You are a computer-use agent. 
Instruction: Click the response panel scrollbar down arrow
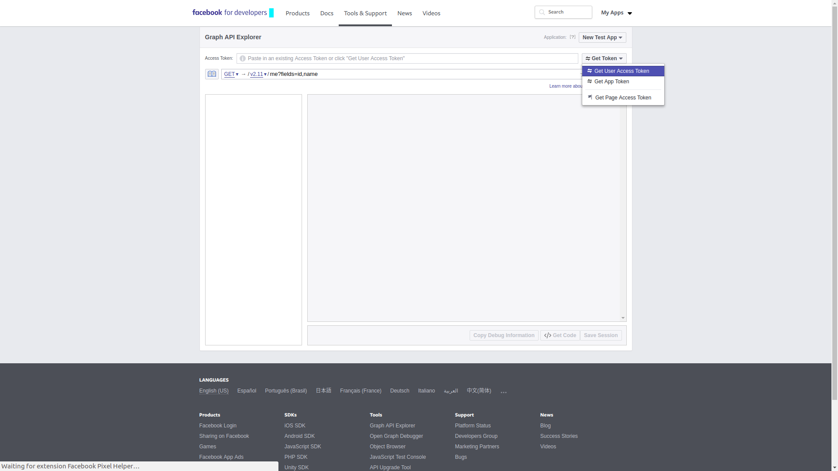(x=623, y=318)
